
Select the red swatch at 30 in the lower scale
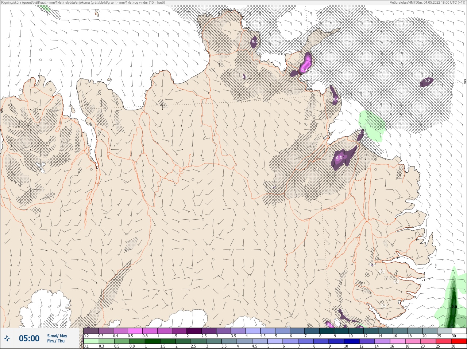[459, 341]
